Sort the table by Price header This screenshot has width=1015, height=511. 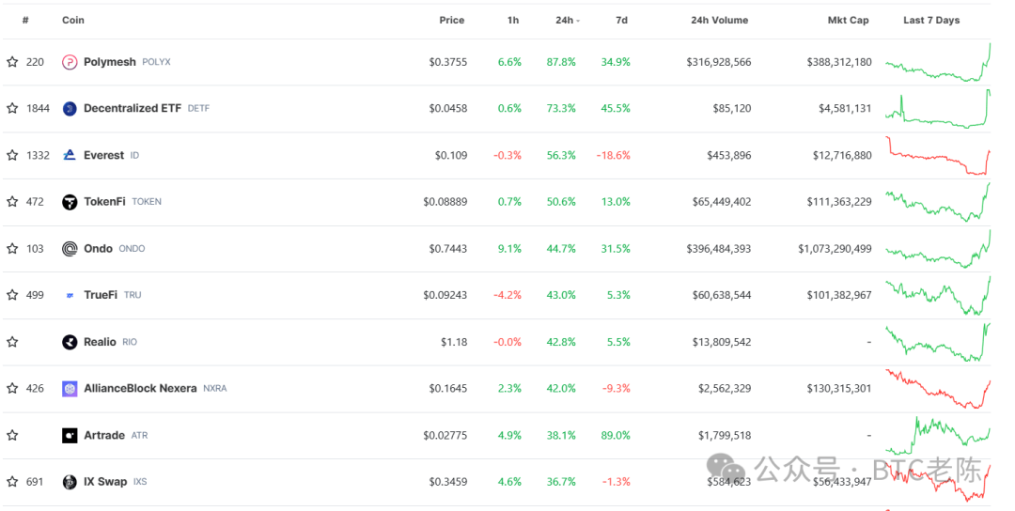point(451,20)
